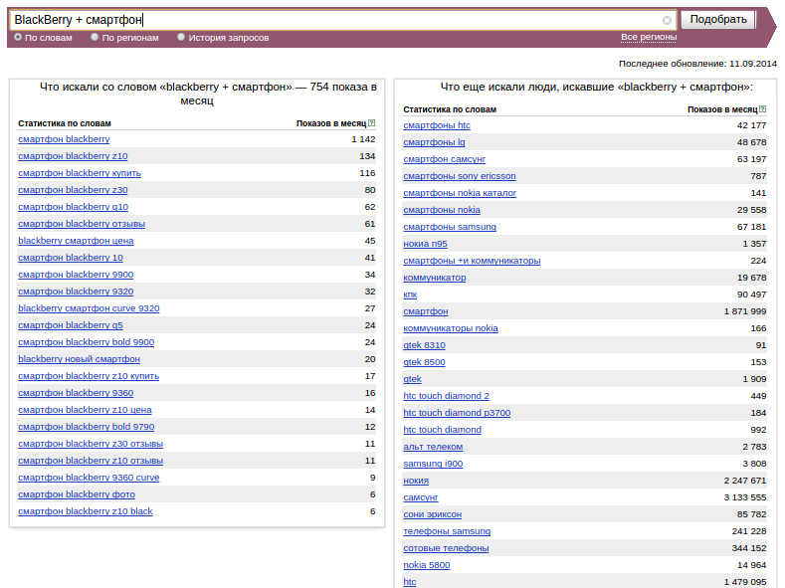Open the смартфон blackberry z30 link

[x=73, y=190]
